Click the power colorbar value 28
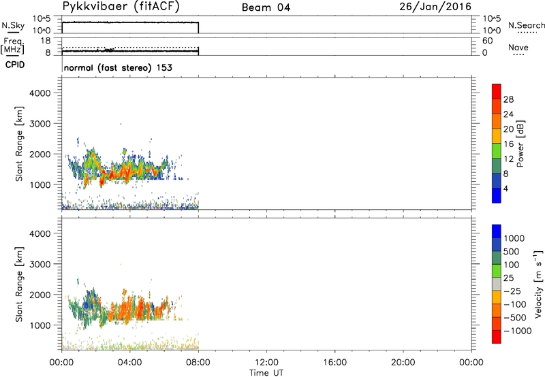Viewport: 545px width, 377px height. pyautogui.click(x=508, y=99)
